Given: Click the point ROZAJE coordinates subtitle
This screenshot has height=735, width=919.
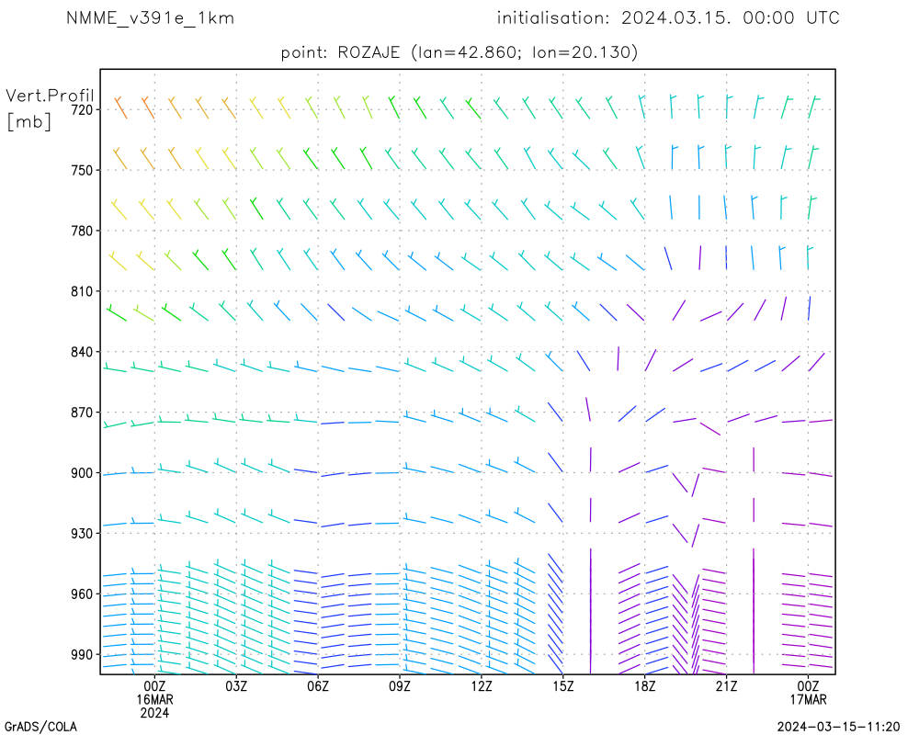Looking at the screenshot, I should tap(459, 52).
